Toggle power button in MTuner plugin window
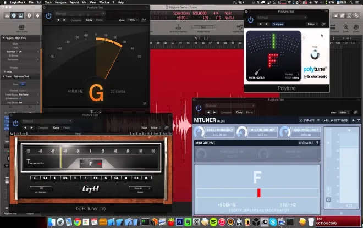The height and width of the screenshot is (228, 363). [x=199, y=108]
